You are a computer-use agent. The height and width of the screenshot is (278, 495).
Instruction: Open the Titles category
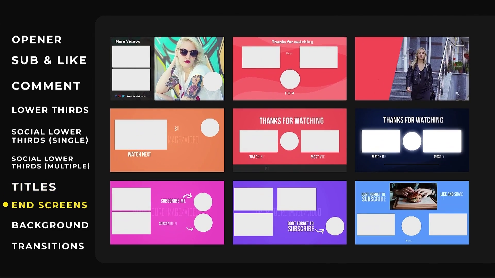click(x=34, y=187)
